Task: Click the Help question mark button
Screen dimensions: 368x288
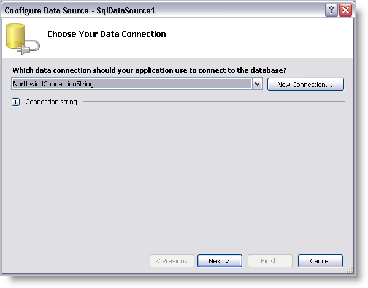Action: [331, 10]
